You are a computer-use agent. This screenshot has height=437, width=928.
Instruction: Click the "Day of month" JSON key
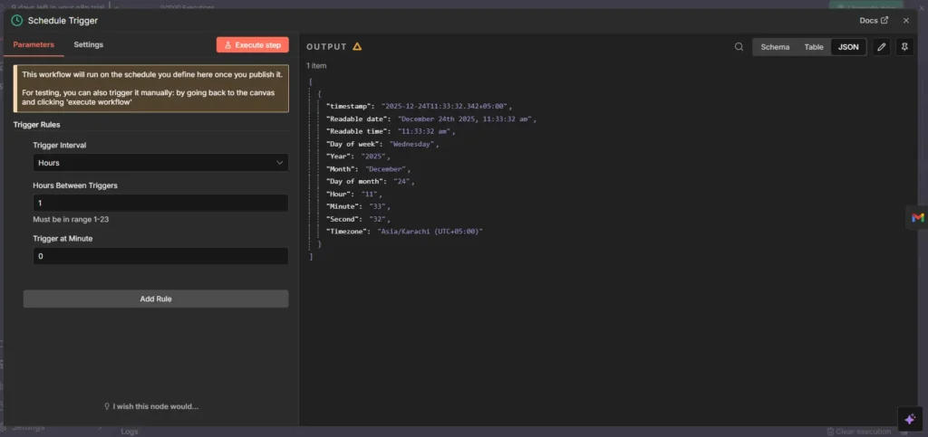click(x=356, y=181)
